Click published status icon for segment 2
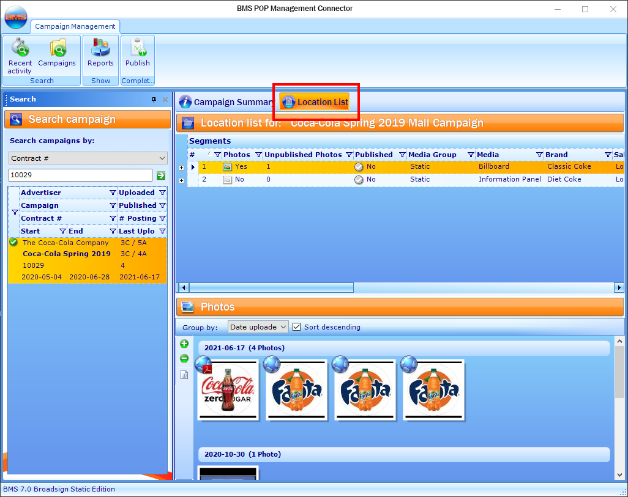The width and height of the screenshot is (628, 497). pyautogui.click(x=359, y=180)
